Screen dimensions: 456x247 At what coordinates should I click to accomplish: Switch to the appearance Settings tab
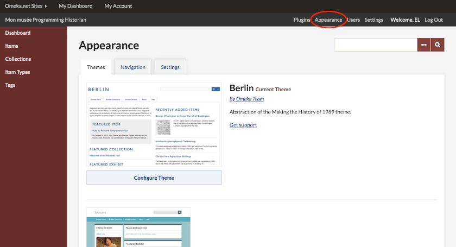click(x=170, y=67)
